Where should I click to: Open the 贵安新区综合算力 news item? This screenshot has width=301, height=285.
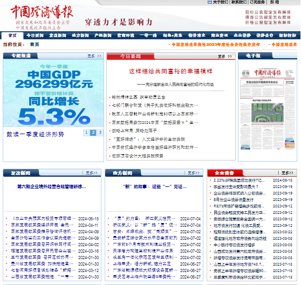pyautogui.click(x=145, y=238)
